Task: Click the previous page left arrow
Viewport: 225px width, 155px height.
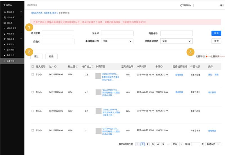Action: (137, 144)
